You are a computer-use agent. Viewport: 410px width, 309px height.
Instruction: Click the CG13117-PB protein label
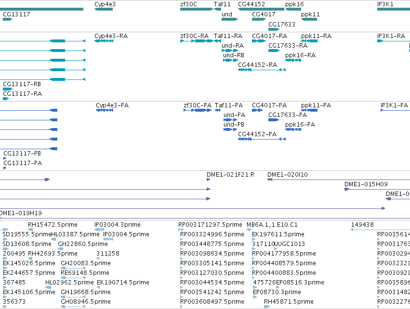22,153
